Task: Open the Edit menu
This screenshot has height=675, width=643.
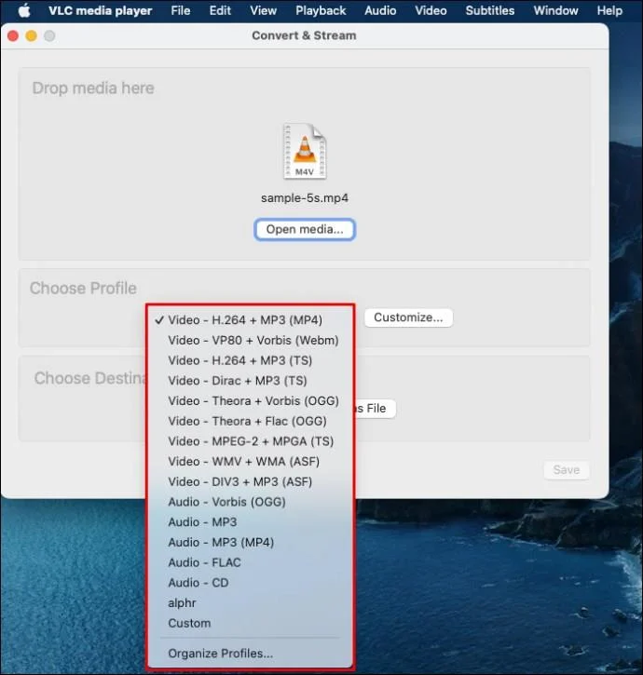Action: (x=220, y=10)
